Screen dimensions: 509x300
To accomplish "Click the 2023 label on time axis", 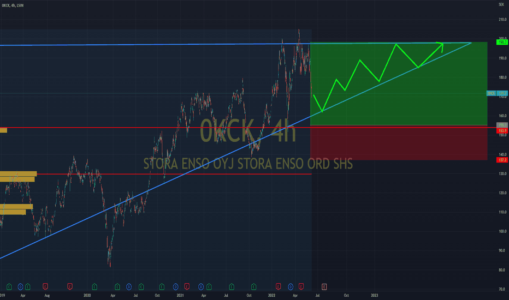I will click(374, 296).
